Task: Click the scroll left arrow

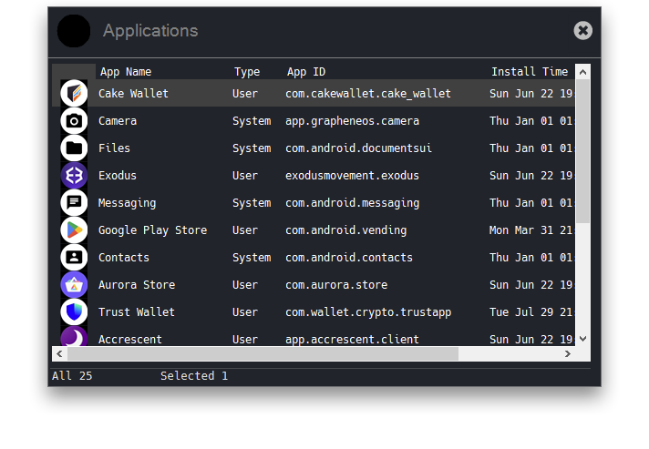Action: pos(59,354)
